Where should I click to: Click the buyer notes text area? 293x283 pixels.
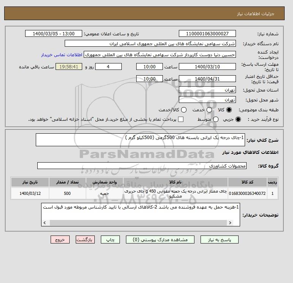pos(140,215)
